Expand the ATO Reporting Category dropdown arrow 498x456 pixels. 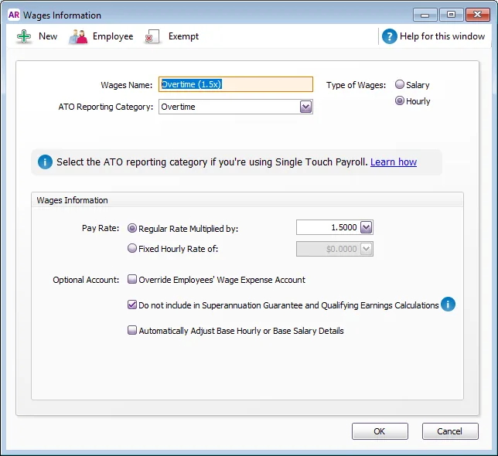point(306,107)
